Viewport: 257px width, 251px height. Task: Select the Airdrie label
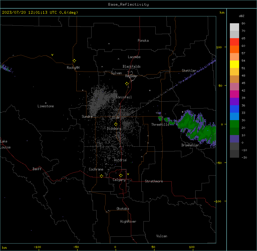point(120,160)
